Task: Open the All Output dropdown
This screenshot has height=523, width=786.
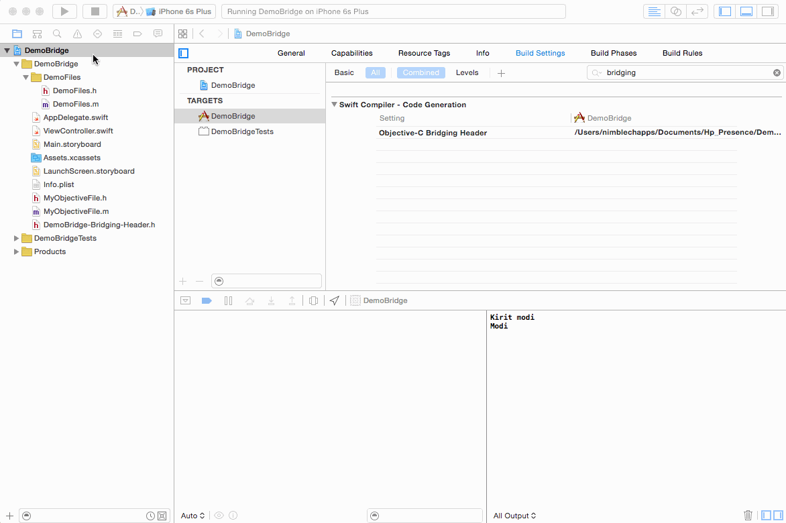Action: tap(515, 516)
